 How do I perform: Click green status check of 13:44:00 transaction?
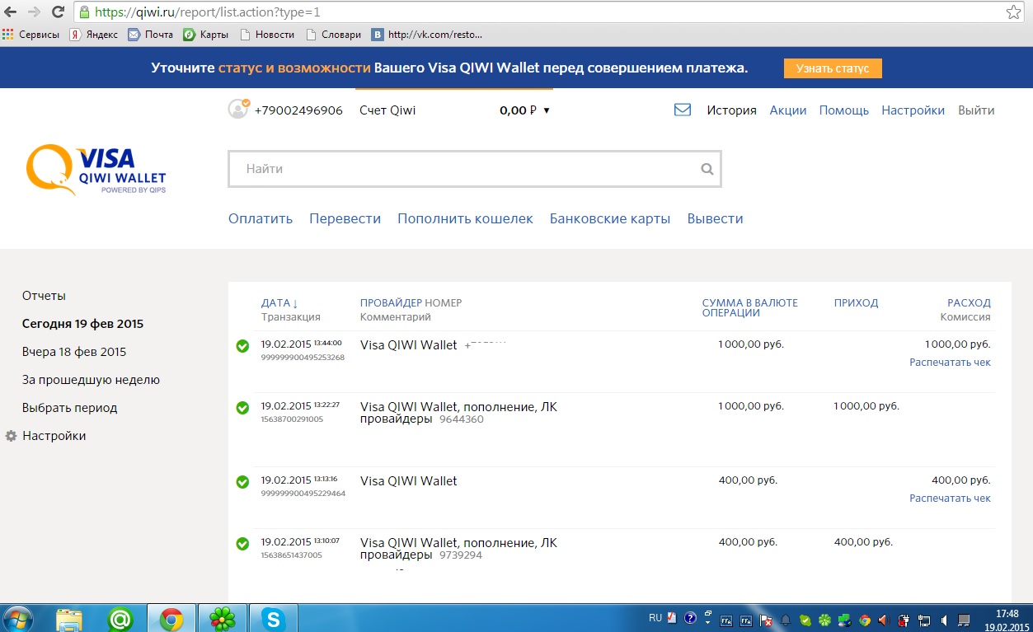pyautogui.click(x=242, y=346)
